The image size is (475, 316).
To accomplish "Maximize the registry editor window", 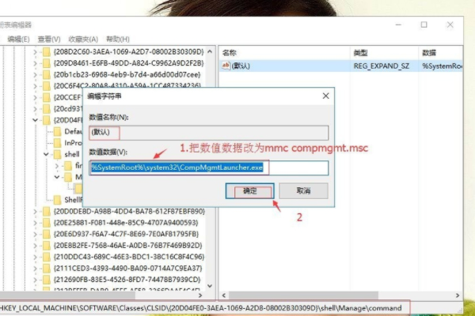I will (424, 24).
